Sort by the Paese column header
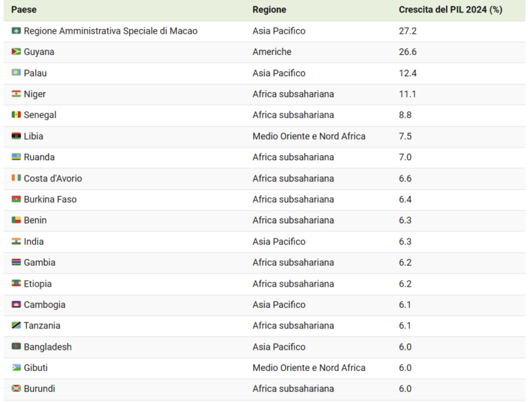 coord(24,10)
